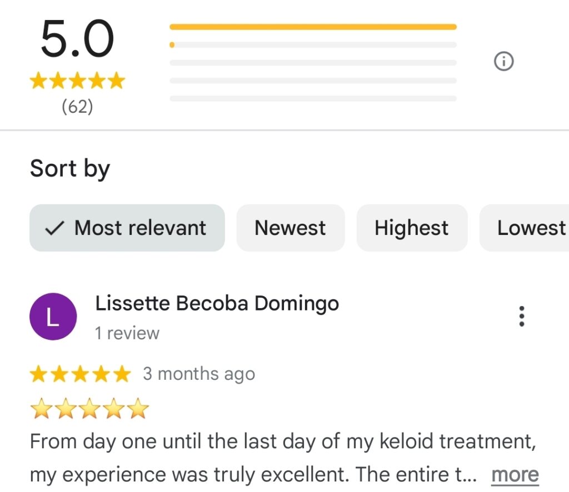Sort reviews by Newest

[290, 228]
